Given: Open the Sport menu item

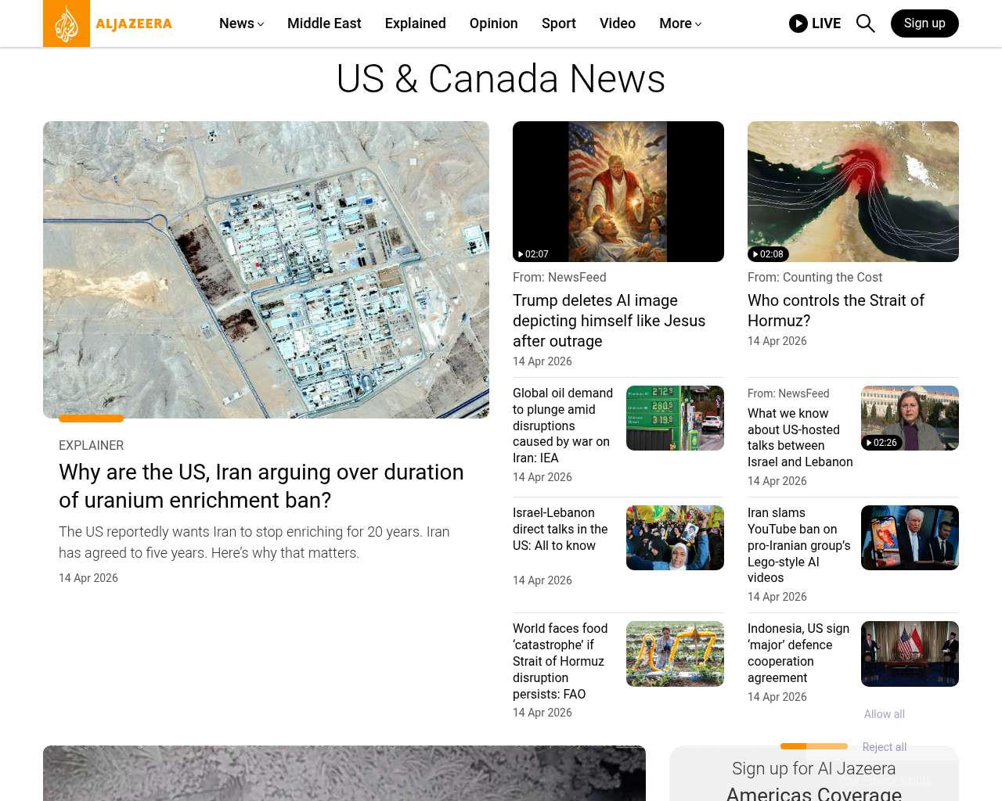Looking at the screenshot, I should [x=559, y=23].
